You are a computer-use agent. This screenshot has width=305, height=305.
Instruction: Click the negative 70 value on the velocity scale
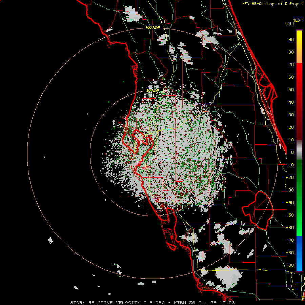click(290, 240)
